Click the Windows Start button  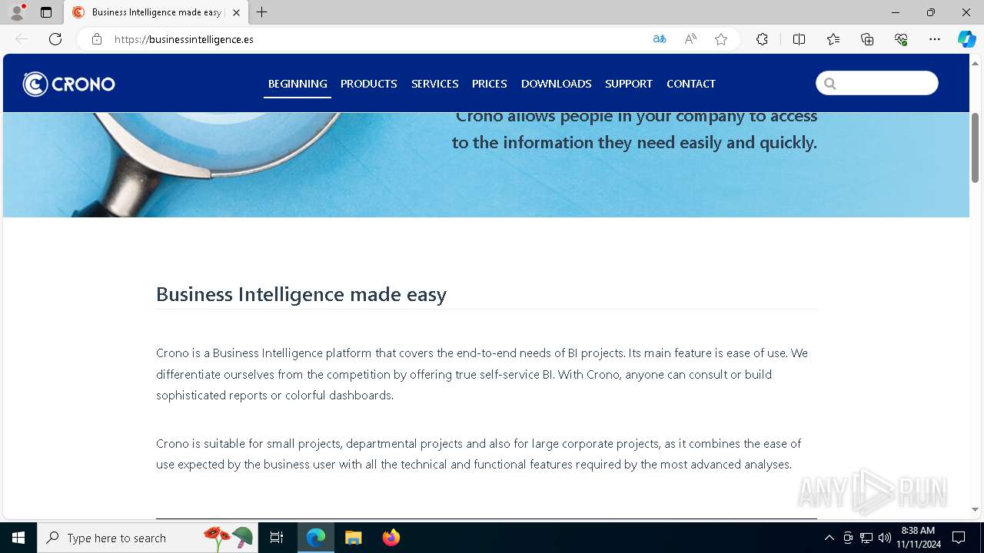[x=18, y=538]
